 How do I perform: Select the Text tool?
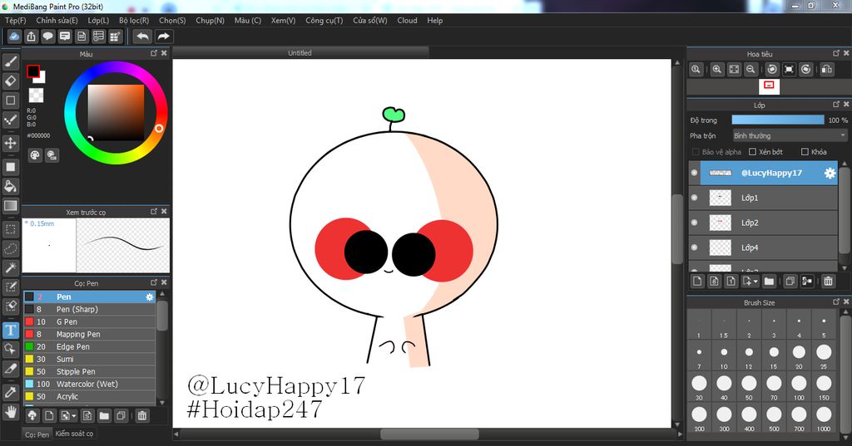(10, 330)
